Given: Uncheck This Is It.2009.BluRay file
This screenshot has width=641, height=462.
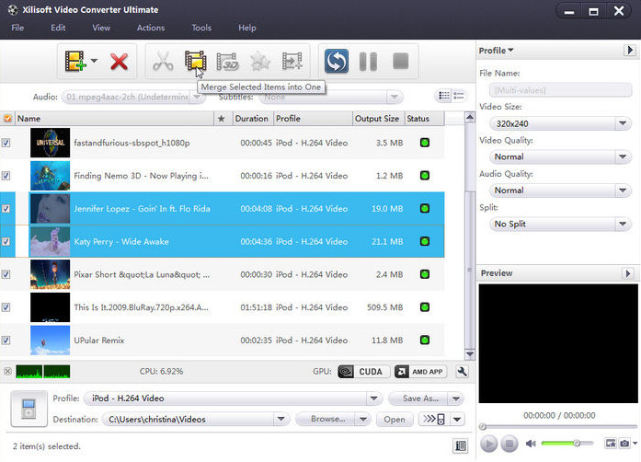Looking at the screenshot, I should (6, 307).
